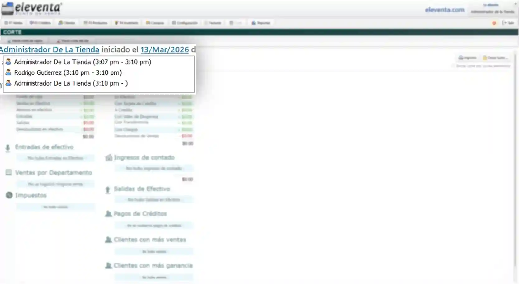Viewport: 519px width, 284px height.
Task: Click the Imprimir printer button
Action: (468, 58)
